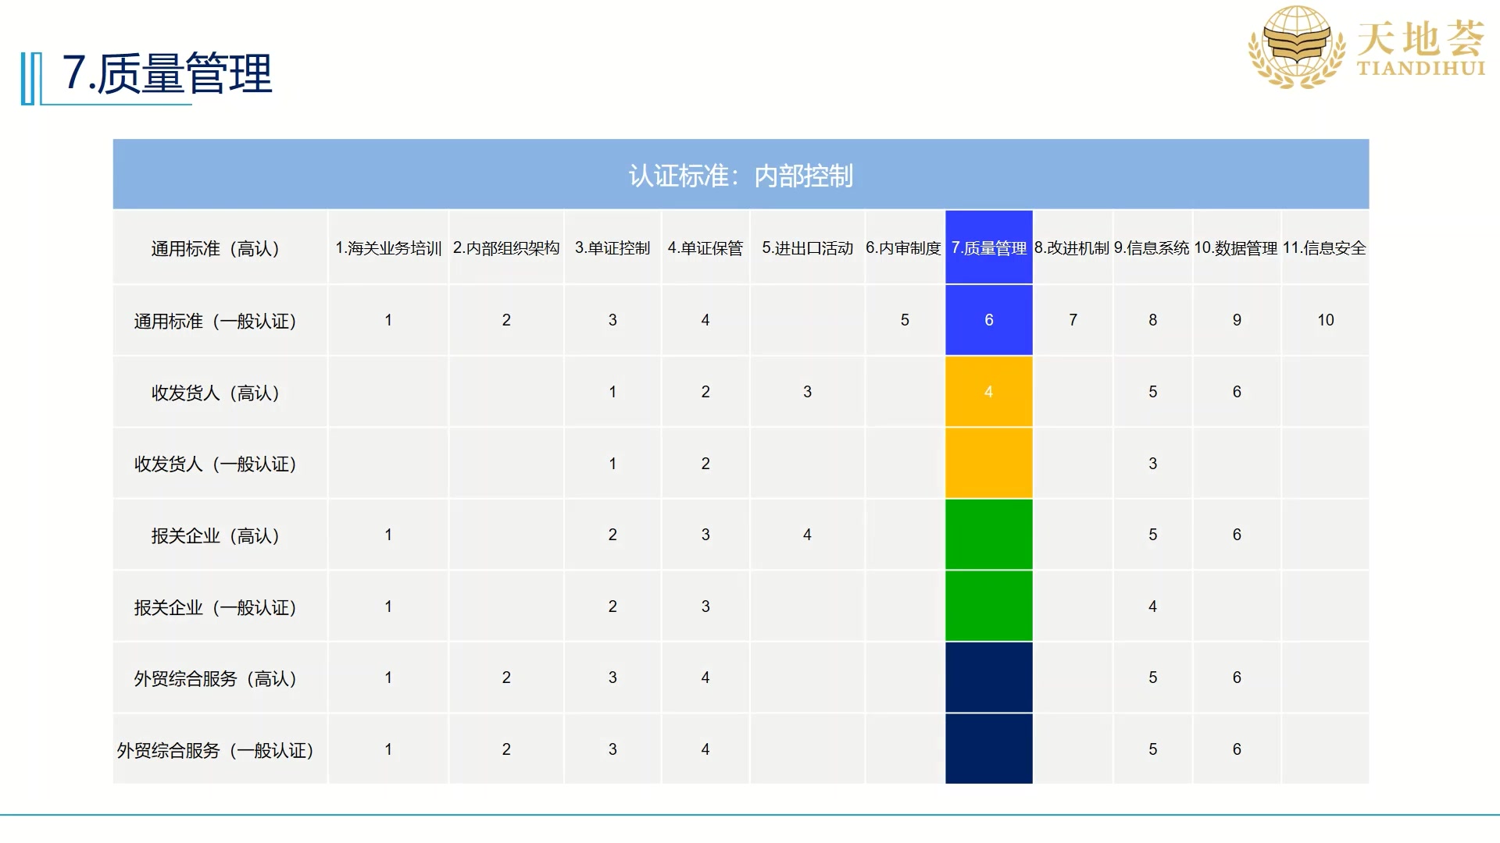
Task: Select row label 外贸综合服务（高认）
Action: [215, 678]
